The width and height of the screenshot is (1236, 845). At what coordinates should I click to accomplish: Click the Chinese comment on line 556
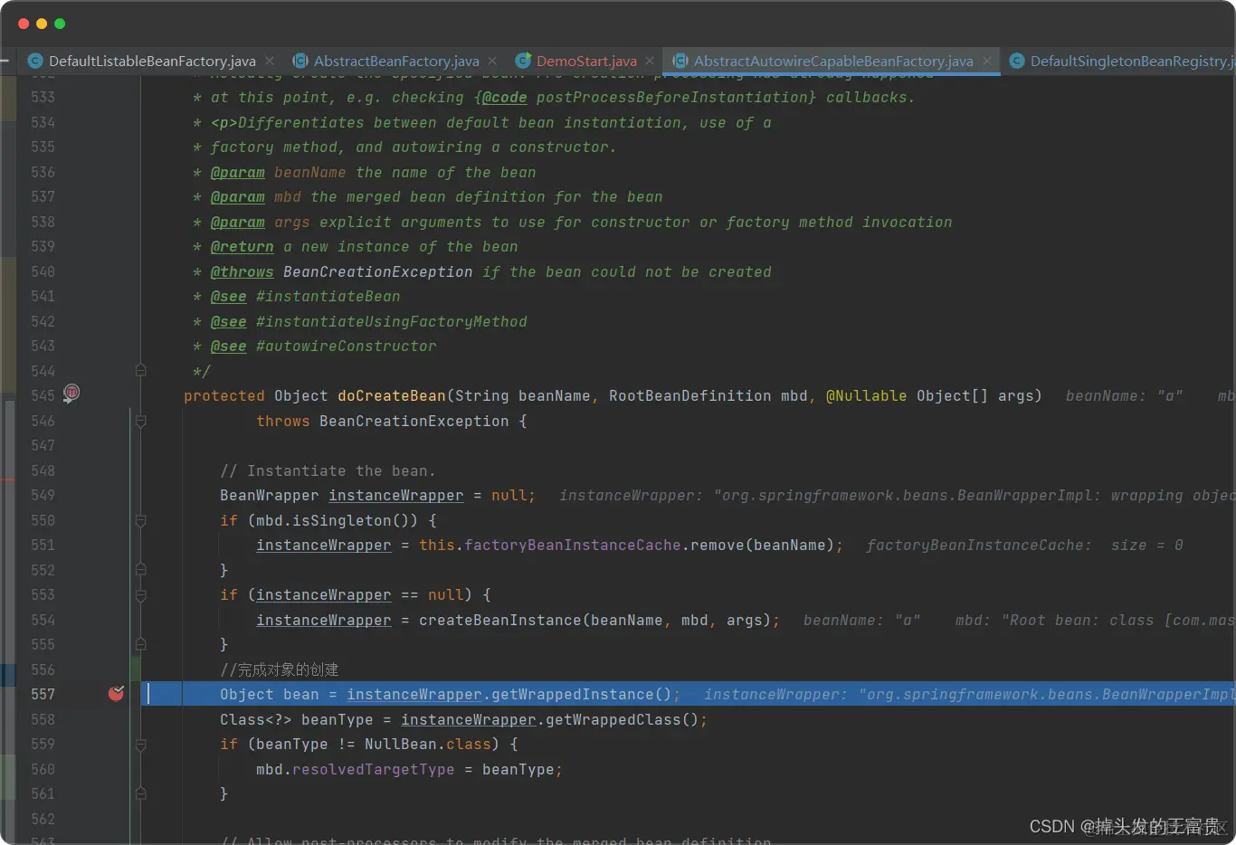[x=279, y=669]
